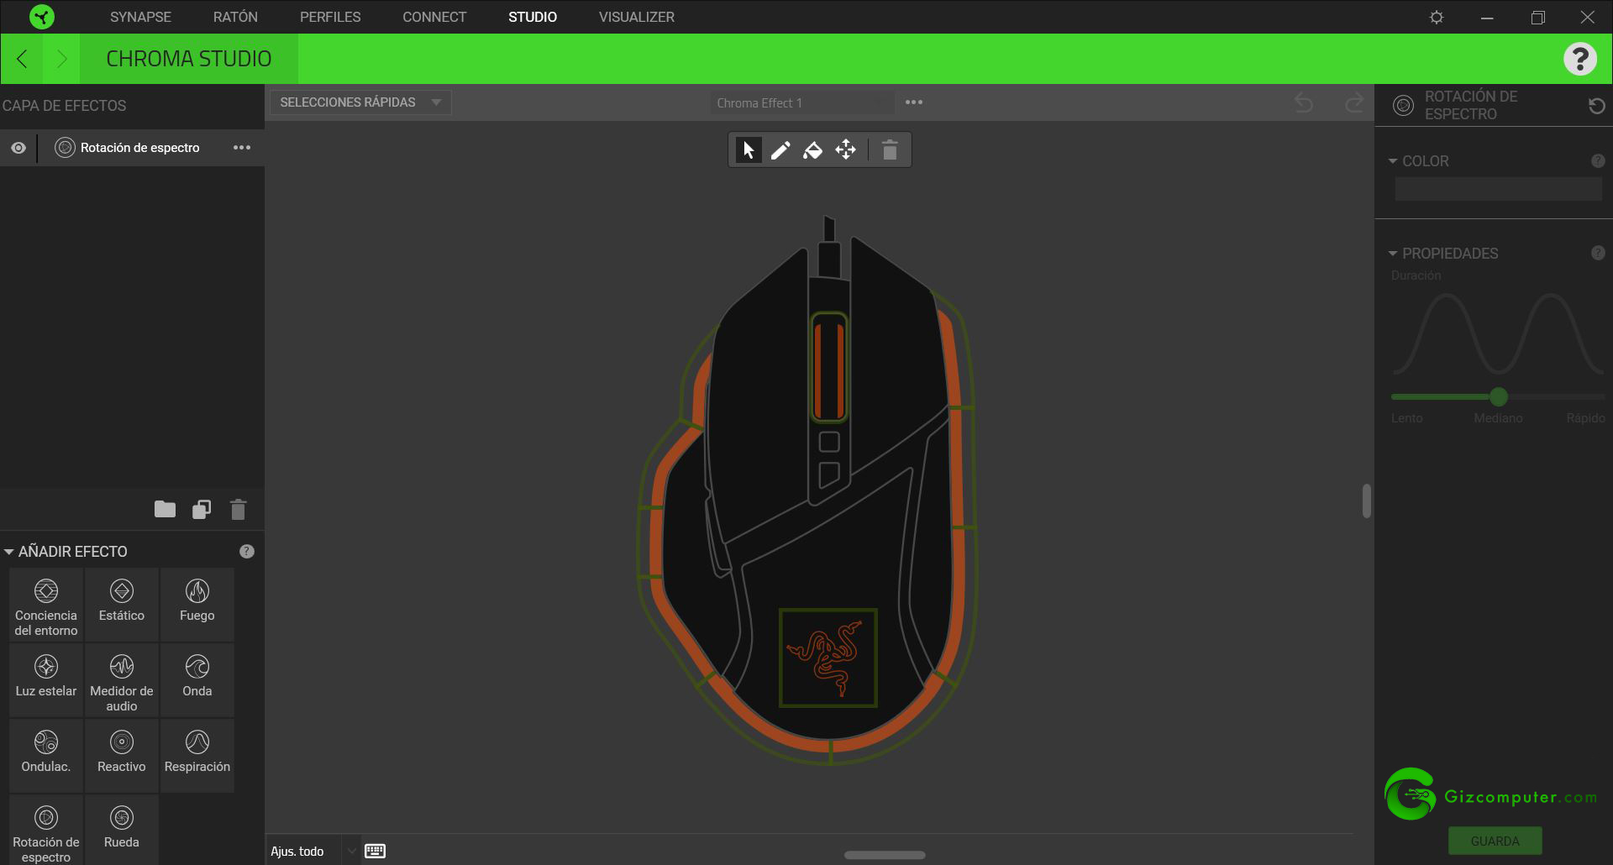1613x865 pixels.
Task: Switch to the PERFILES tab
Action: [330, 17]
